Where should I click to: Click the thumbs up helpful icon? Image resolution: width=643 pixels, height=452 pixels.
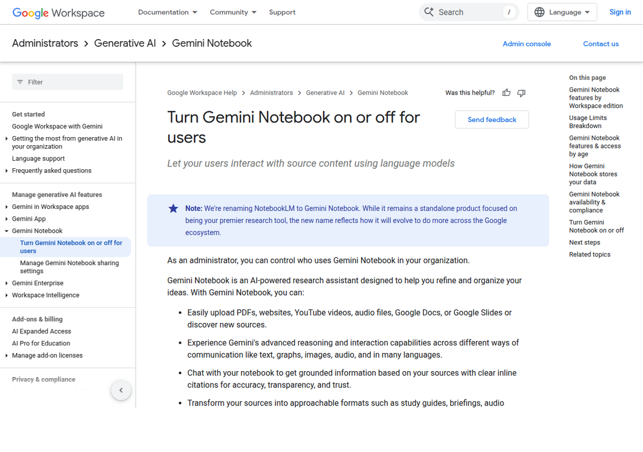506,93
